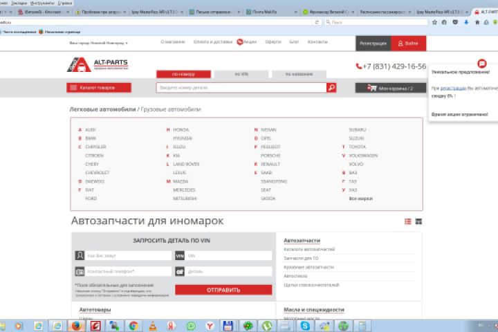
Task: Open the Контакты link
Action: 317,42
